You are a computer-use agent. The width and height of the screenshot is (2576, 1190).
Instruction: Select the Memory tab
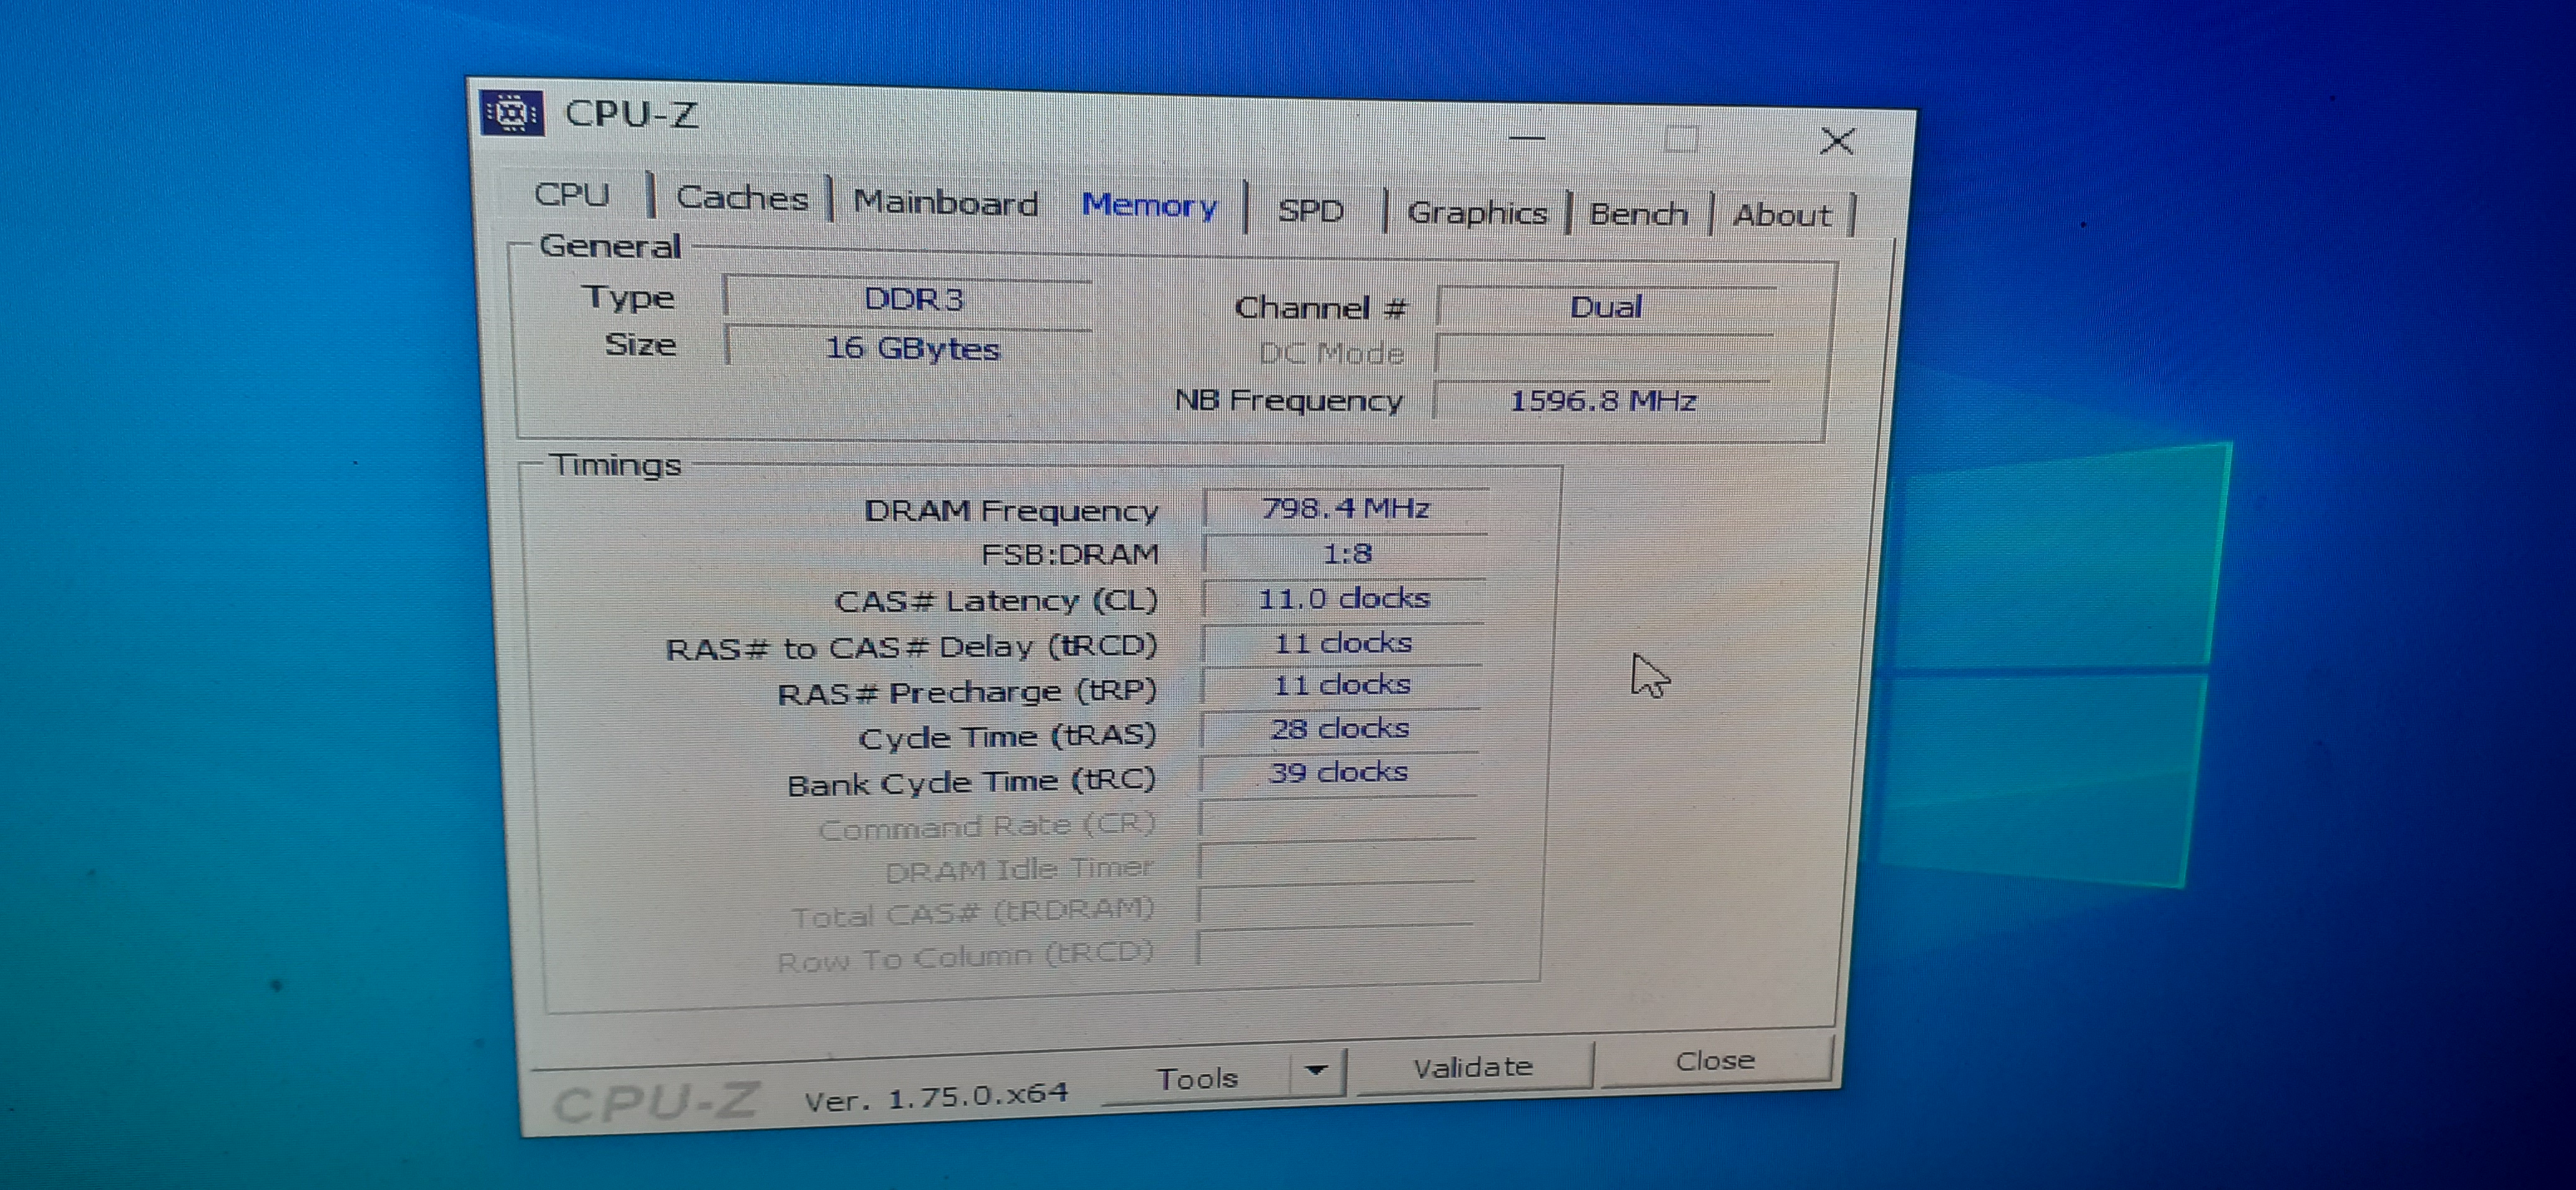[1149, 206]
